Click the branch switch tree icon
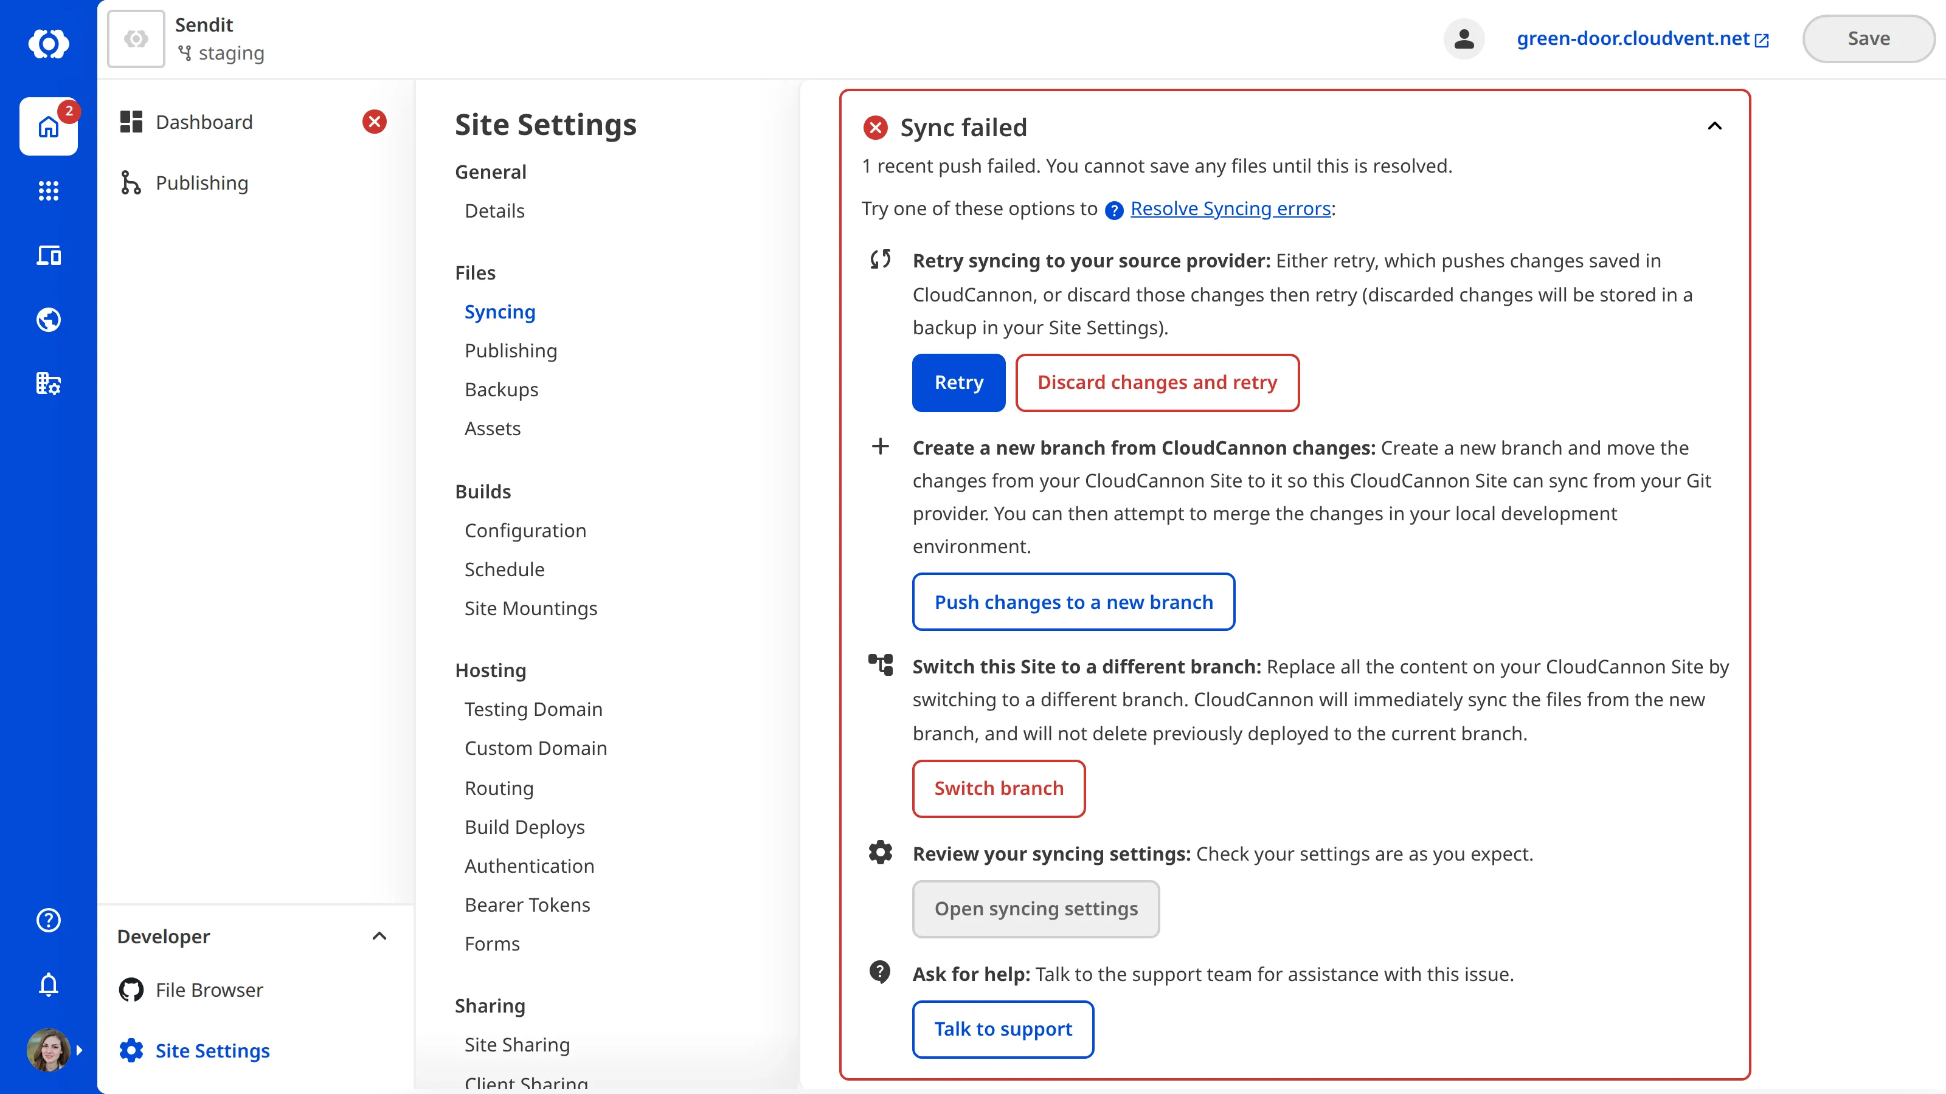The image size is (1946, 1094). (x=880, y=664)
